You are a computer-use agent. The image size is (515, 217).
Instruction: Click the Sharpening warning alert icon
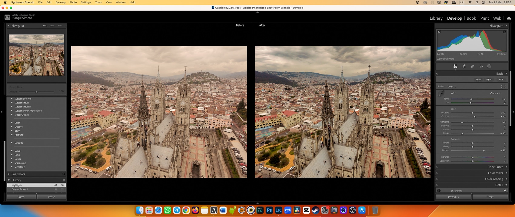[439, 191]
